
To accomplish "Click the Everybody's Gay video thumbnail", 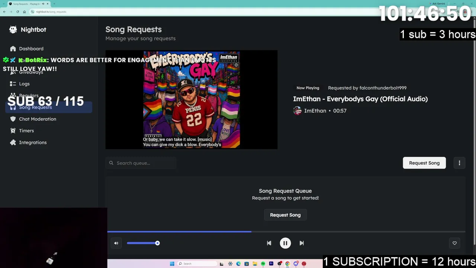I will tap(192, 100).
